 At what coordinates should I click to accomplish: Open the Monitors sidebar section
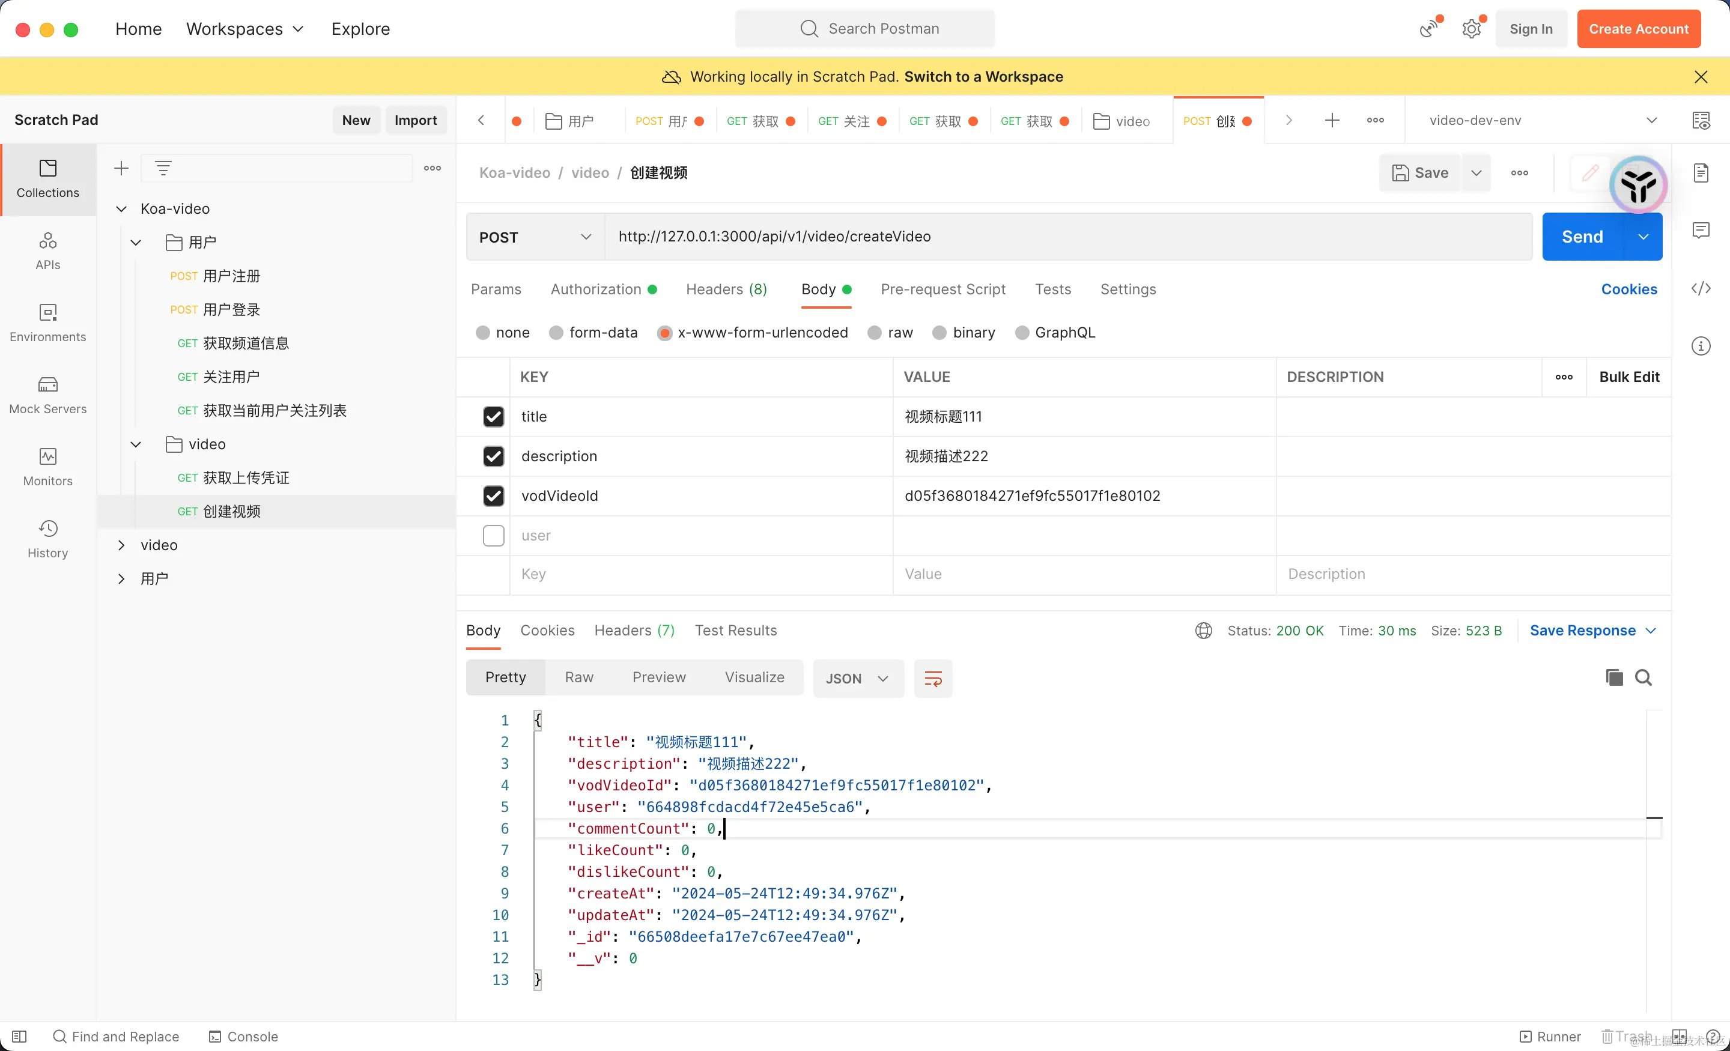pos(47,467)
